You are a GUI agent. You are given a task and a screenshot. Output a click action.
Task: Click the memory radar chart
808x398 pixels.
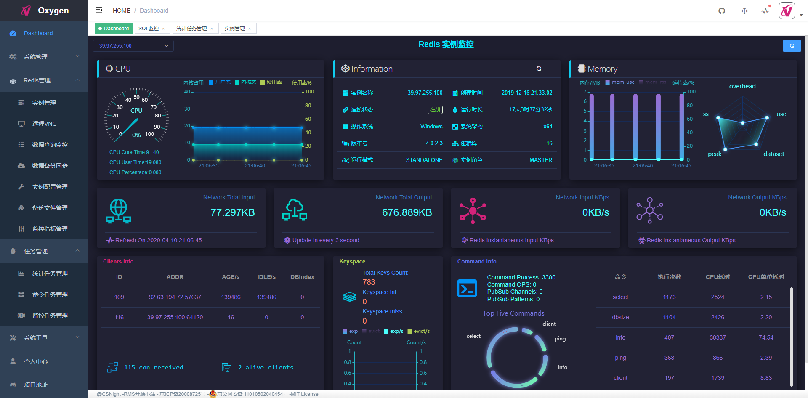743,123
